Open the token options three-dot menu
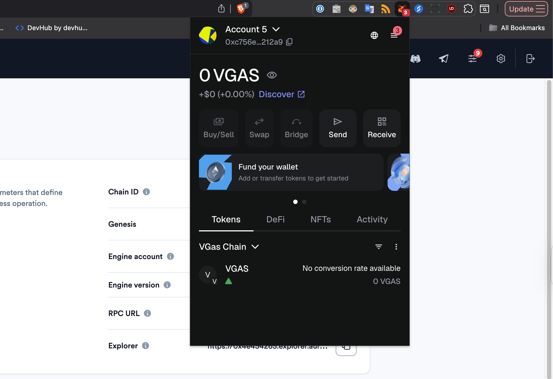Image resolution: width=553 pixels, height=379 pixels. 396,247
